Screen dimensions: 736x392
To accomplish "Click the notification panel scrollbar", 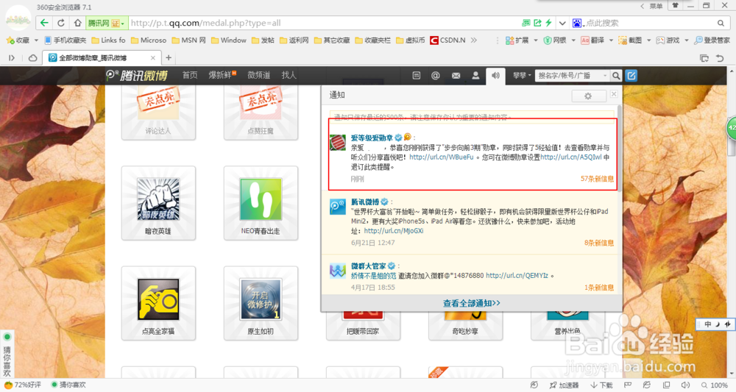I will click(619, 148).
